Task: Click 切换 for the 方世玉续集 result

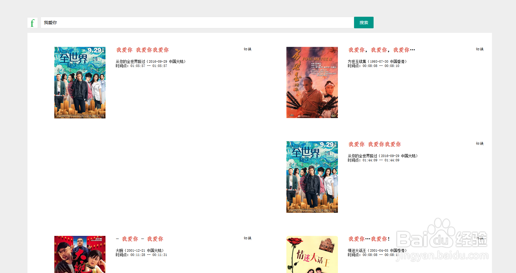Action: pos(480,49)
